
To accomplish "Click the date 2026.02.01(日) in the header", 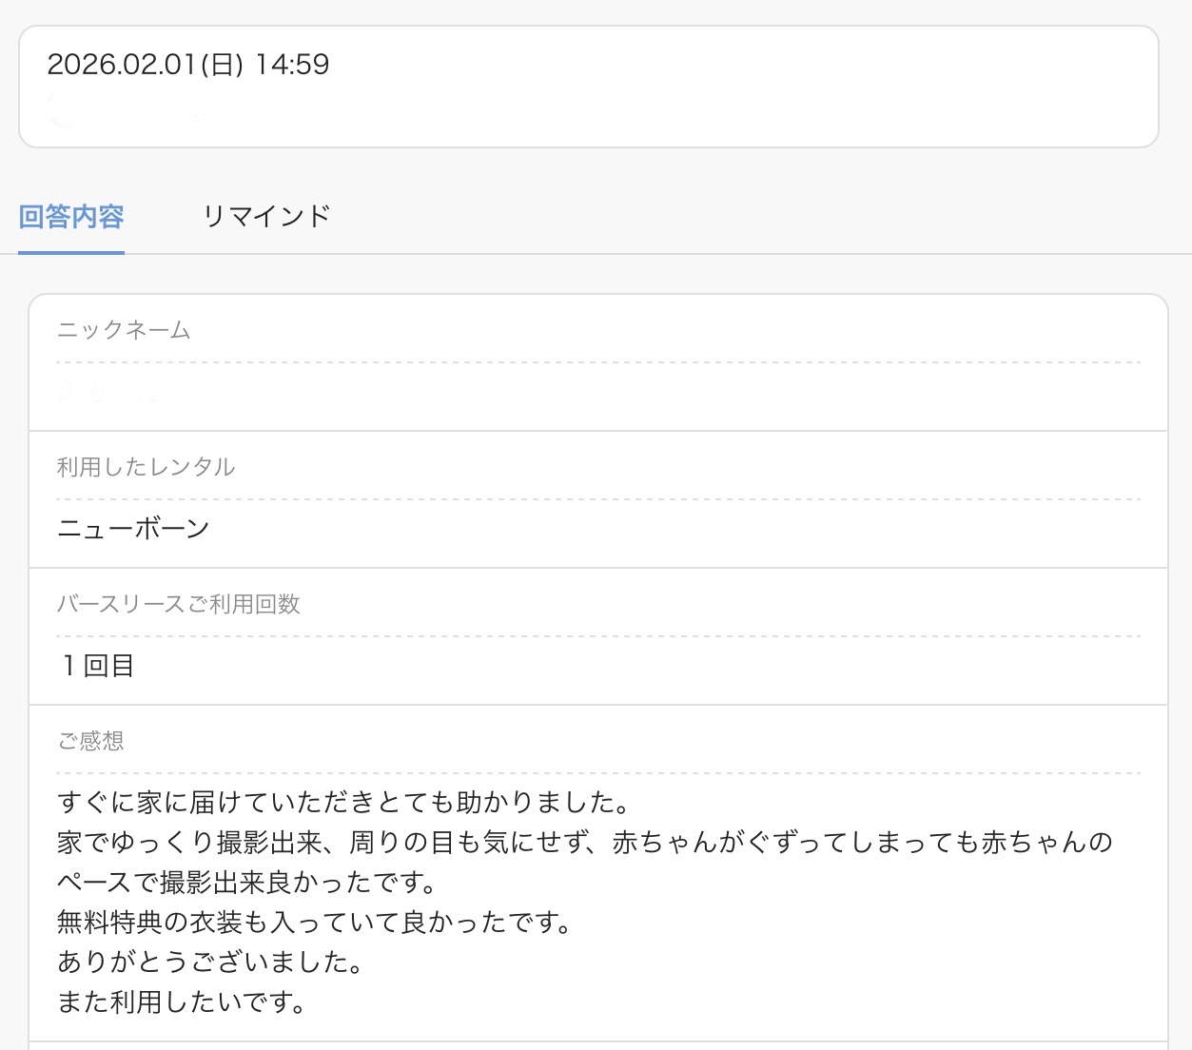I will (x=145, y=65).
